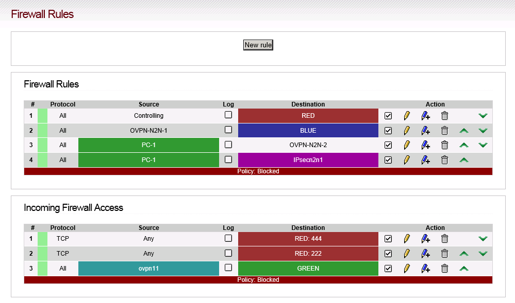Edit the PC-1 to IPsecn2n1 rule

[407, 160]
